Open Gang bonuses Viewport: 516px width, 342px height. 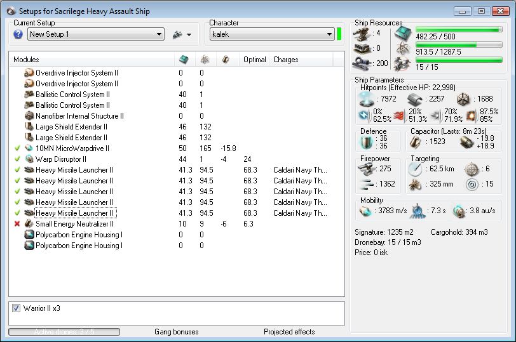click(x=176, y=332)
